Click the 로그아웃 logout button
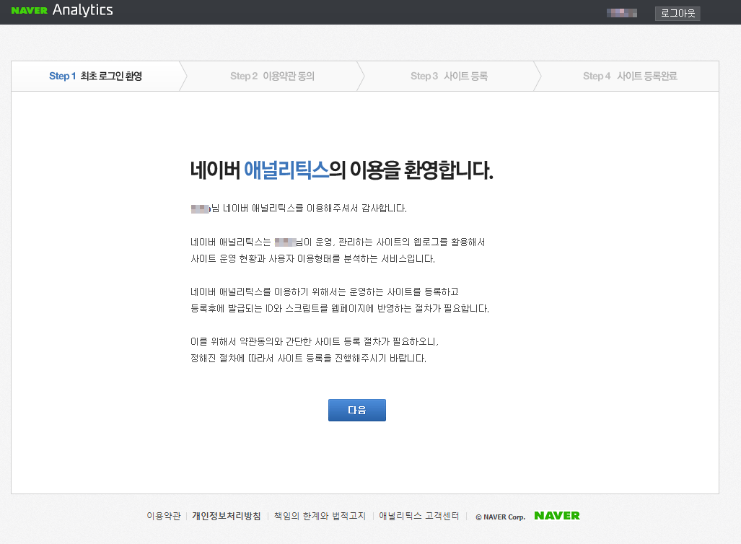This screenshot has height=544, width=741. 678,13
